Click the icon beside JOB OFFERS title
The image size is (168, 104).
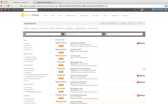pos(35,24)
